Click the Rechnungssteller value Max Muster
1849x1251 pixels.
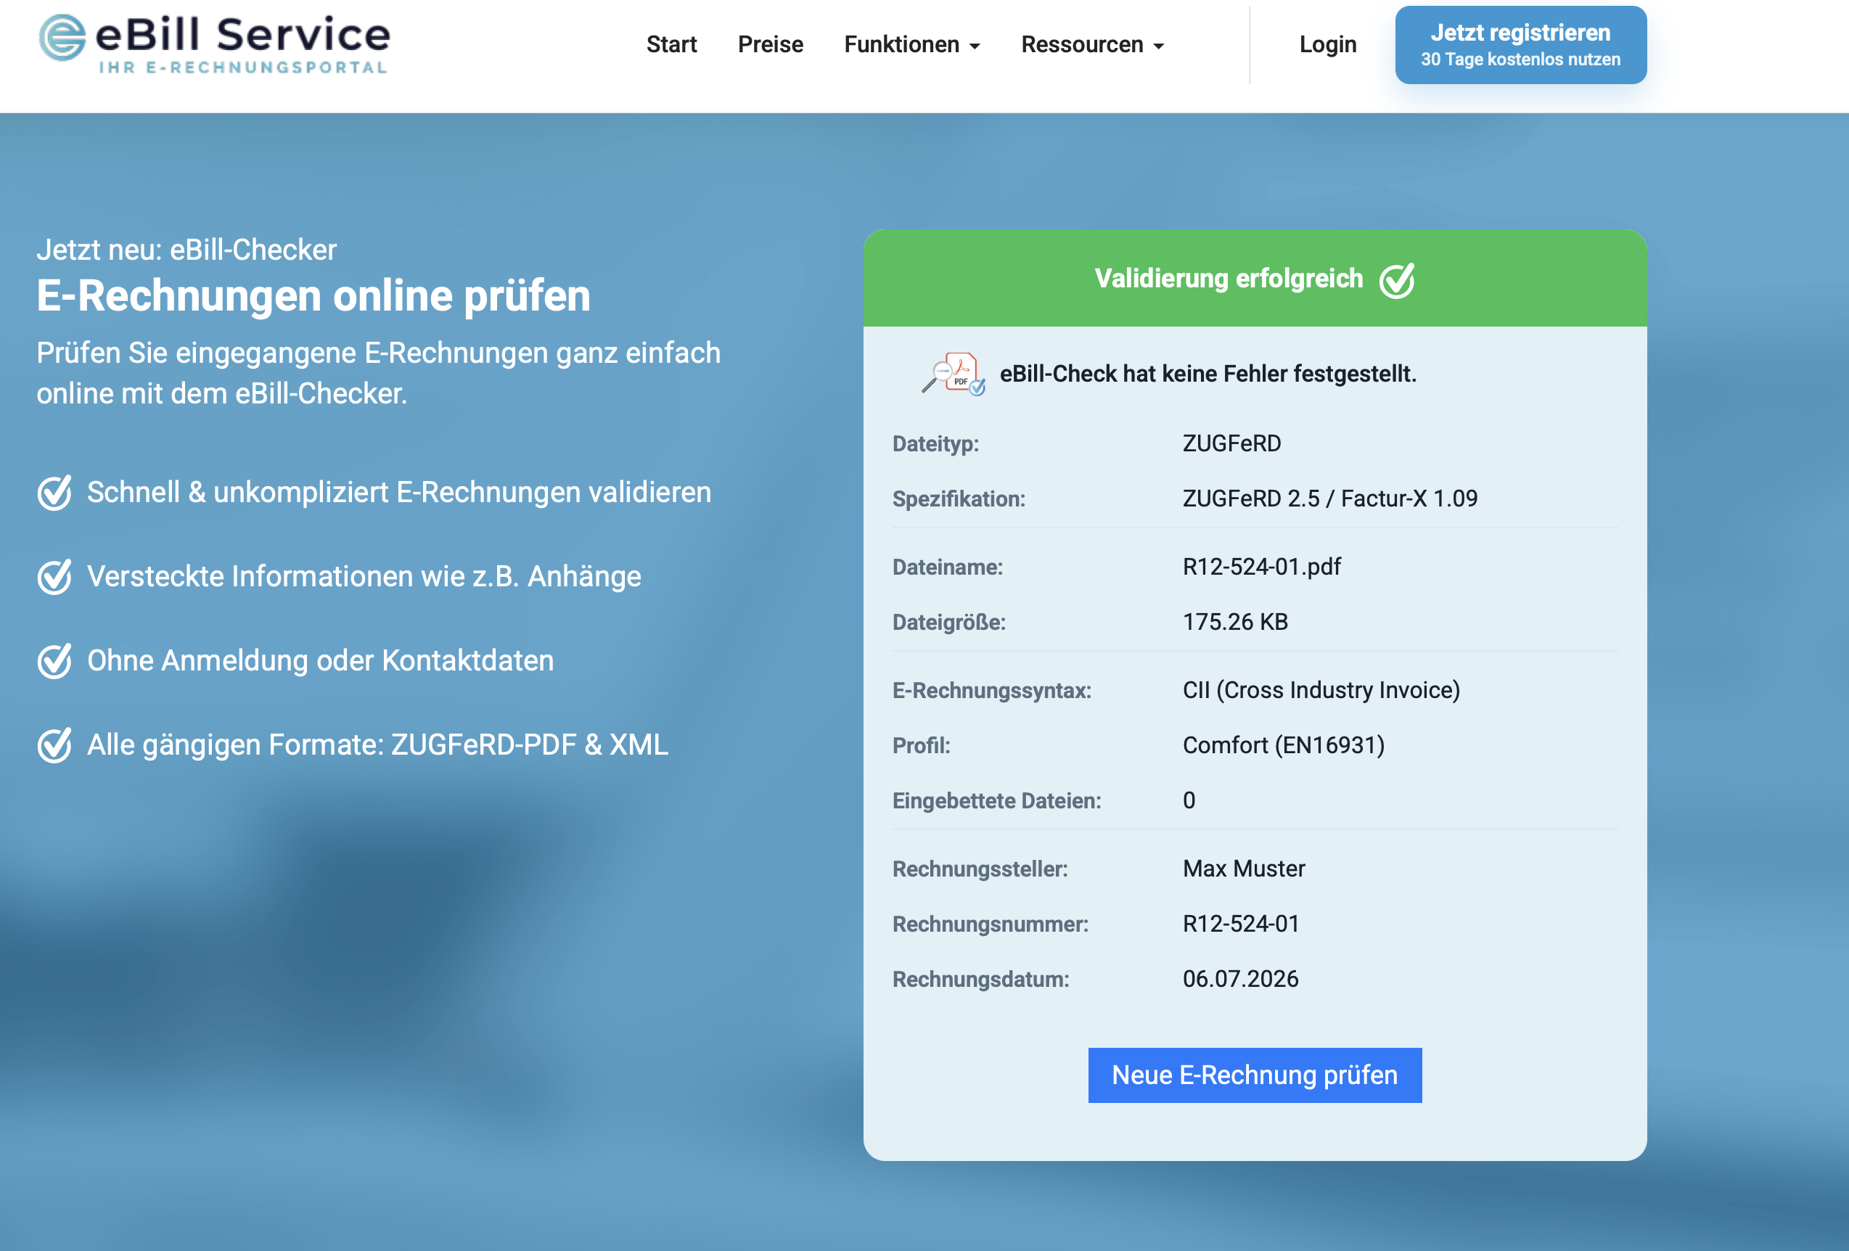[1245, 868]
